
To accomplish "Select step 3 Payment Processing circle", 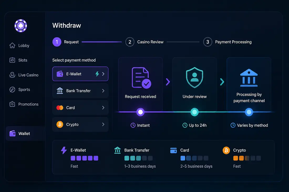I will 208,42.
